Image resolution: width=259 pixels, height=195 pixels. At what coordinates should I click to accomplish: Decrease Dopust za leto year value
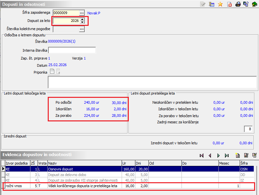coord(82,22)
